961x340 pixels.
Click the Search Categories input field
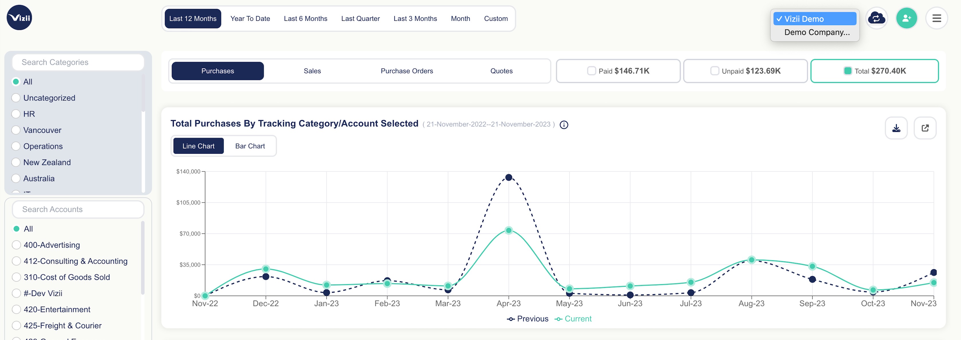78,62
